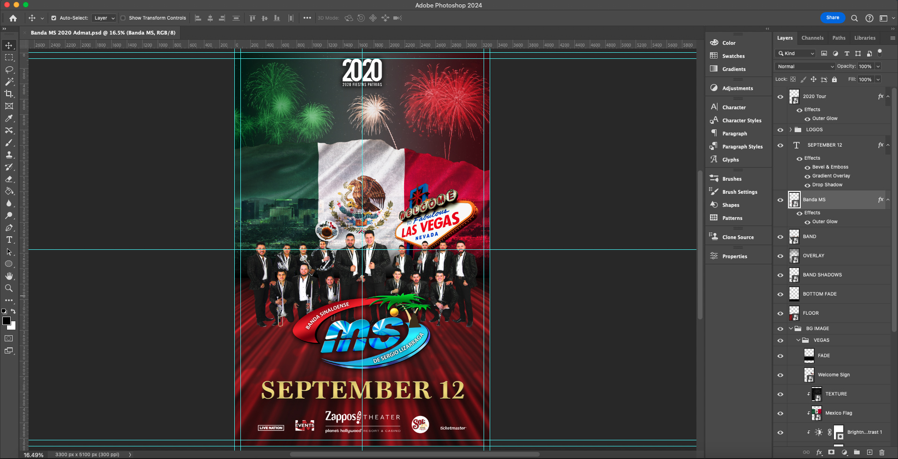Click the Share button

pyautogui.click(x=833, y=18)
